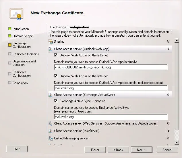Select the Certificate Configuration step label
The image size is (182, 158).
tap(22, 74)
